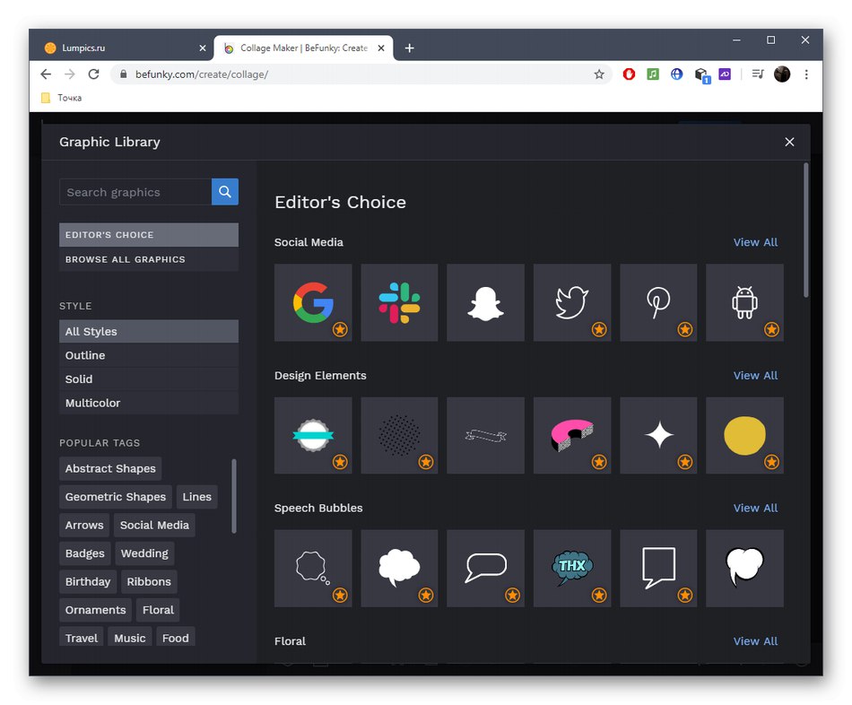The height and width of the screenshot is (705, 852).
Task: Select the teal ribbon badge graphic
Action: pyautogui.click(x=313, y=435)
